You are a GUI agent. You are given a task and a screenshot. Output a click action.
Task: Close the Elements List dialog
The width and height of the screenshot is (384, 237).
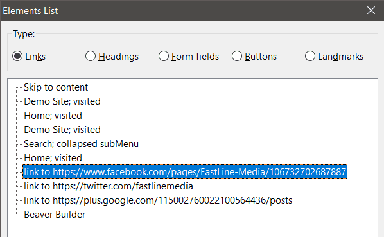click(371, 10)
